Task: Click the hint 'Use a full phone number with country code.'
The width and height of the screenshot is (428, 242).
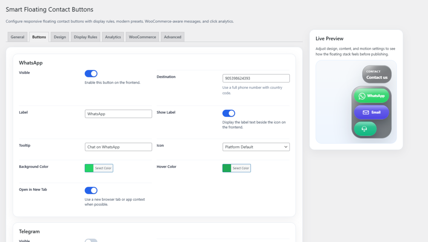Action: click(252, 90)
